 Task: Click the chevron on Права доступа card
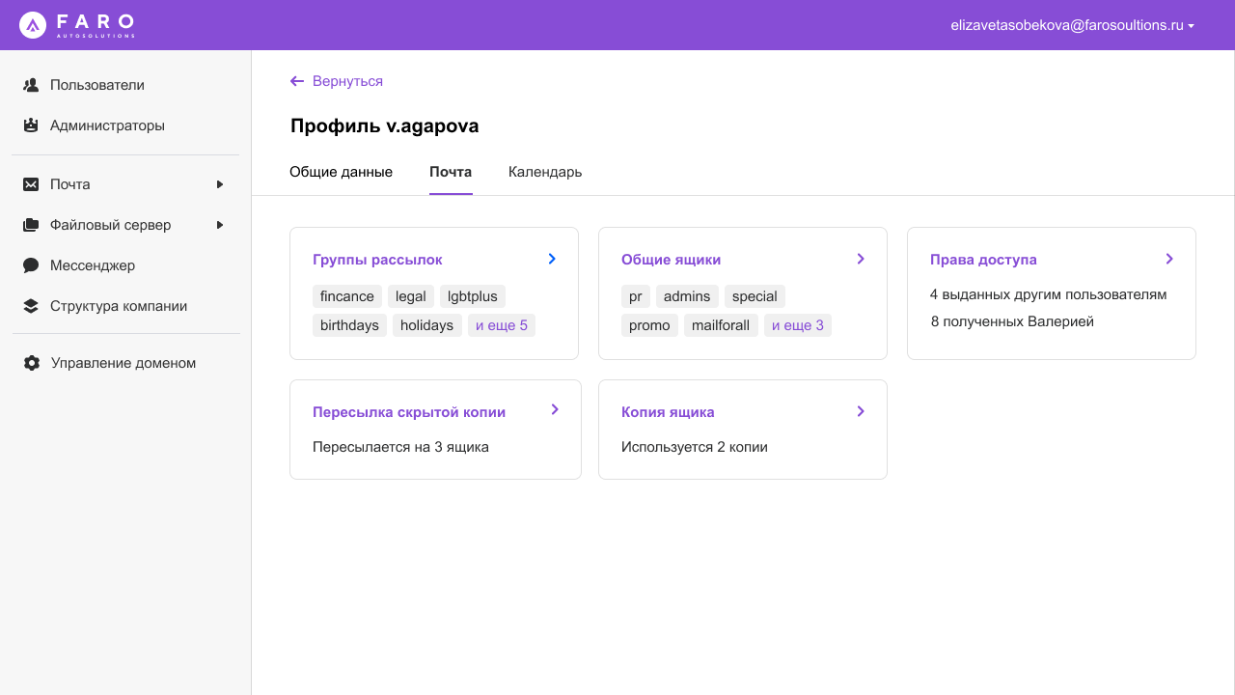pyautogui.click(x=1168, y=259)
